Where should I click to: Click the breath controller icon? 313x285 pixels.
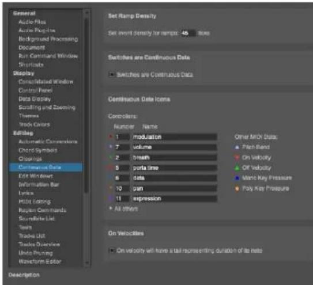coord(111,157)
